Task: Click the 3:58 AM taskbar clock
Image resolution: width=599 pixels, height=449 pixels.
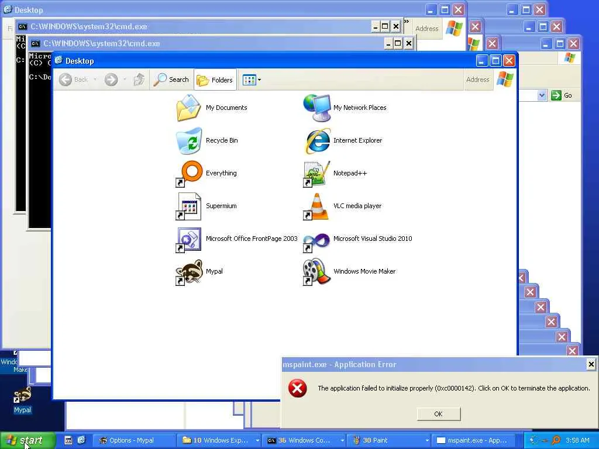Action: pyautogui.click(x=577, y=440)
